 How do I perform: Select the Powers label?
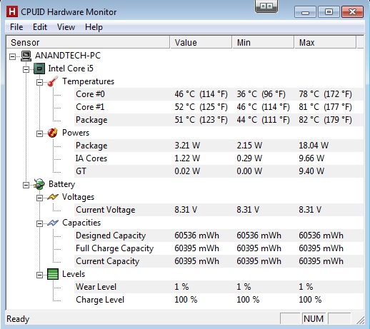76,133
